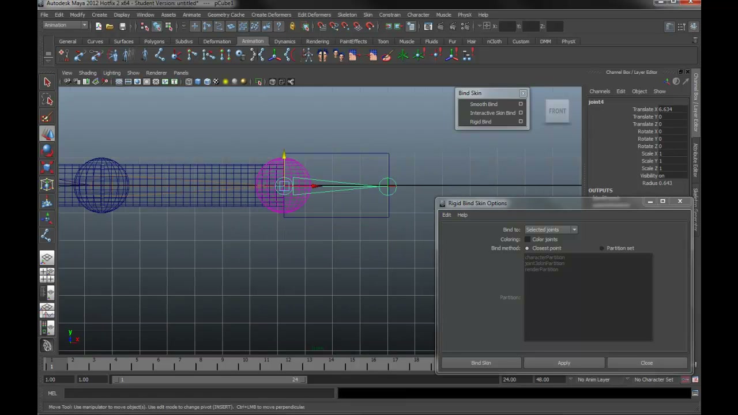The width and height of the screenshot is (738, 415).
Task: Click frame 12 on the time slider
Action: (x=288, y=363)
